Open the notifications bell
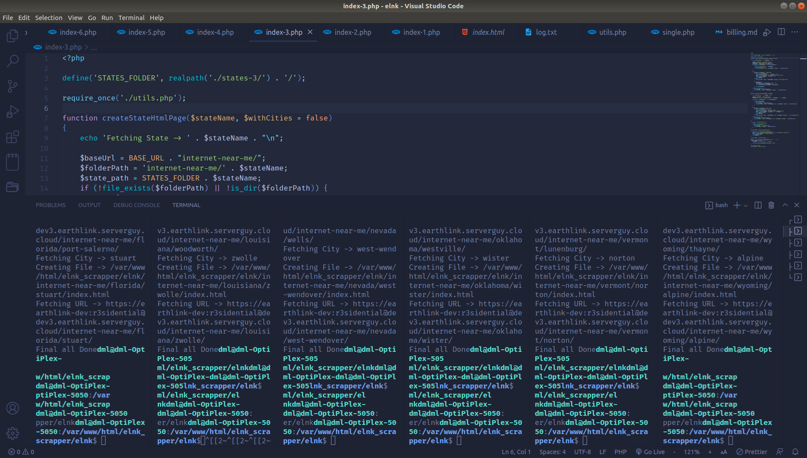 click(x=795, y=452)
